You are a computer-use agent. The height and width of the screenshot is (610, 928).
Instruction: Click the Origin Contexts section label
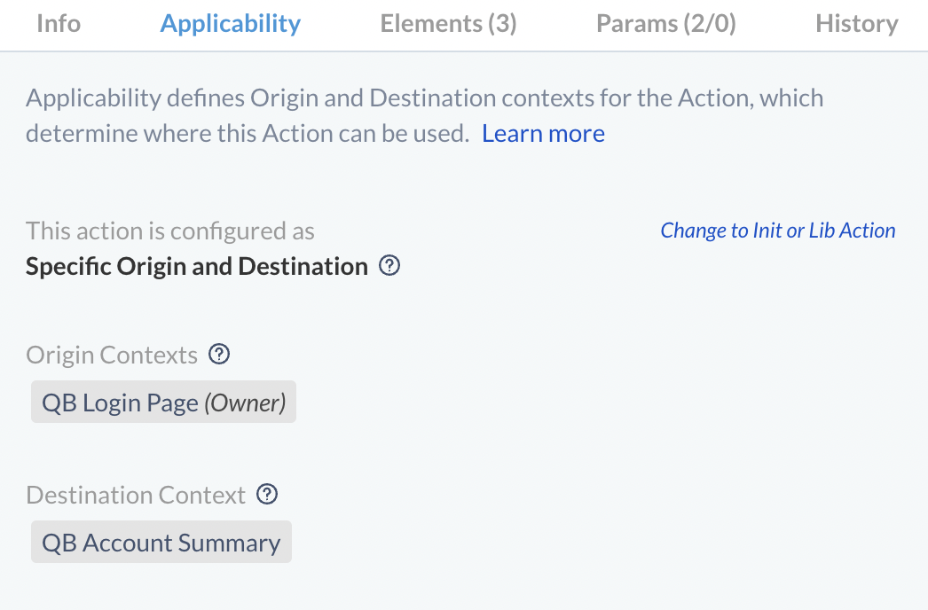pos(110,354)
